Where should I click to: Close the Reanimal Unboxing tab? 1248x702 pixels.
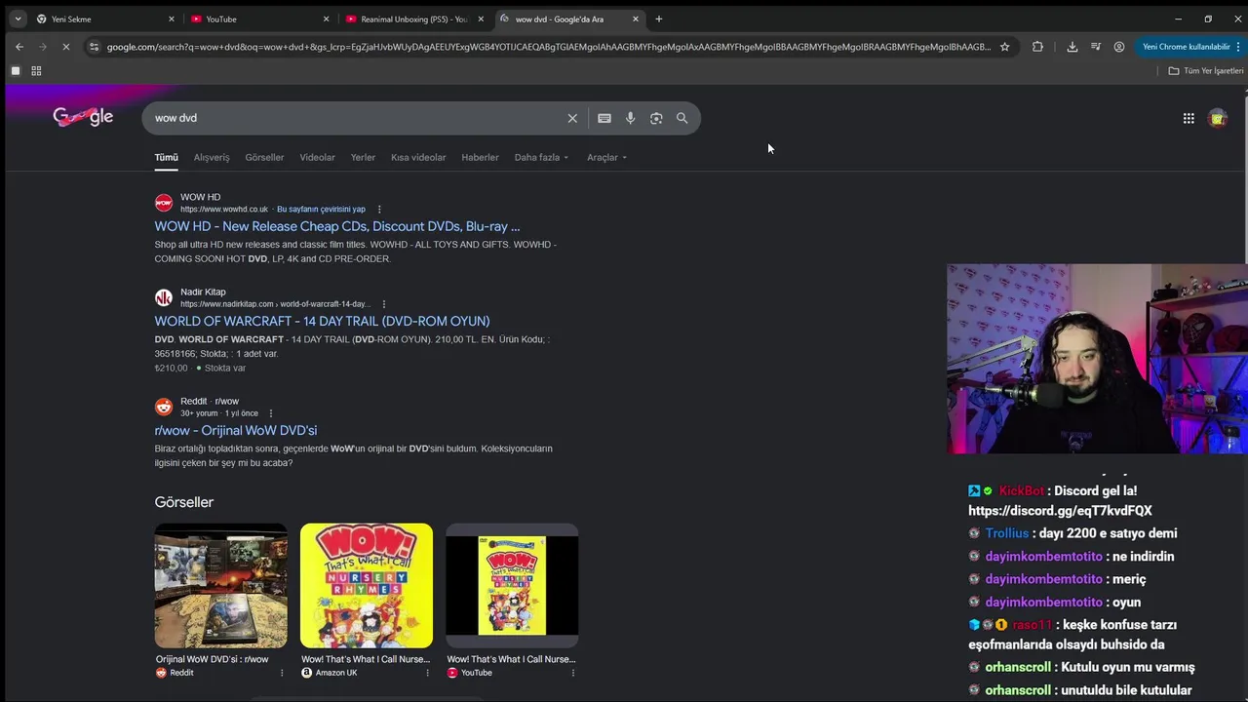click(x=481, y=19)
